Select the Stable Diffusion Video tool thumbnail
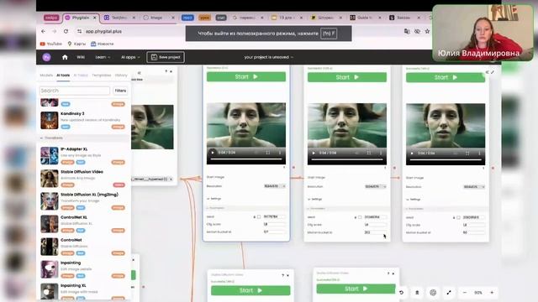Image resolution: width=538 pixels, height=302 pixels. [50, 179]
